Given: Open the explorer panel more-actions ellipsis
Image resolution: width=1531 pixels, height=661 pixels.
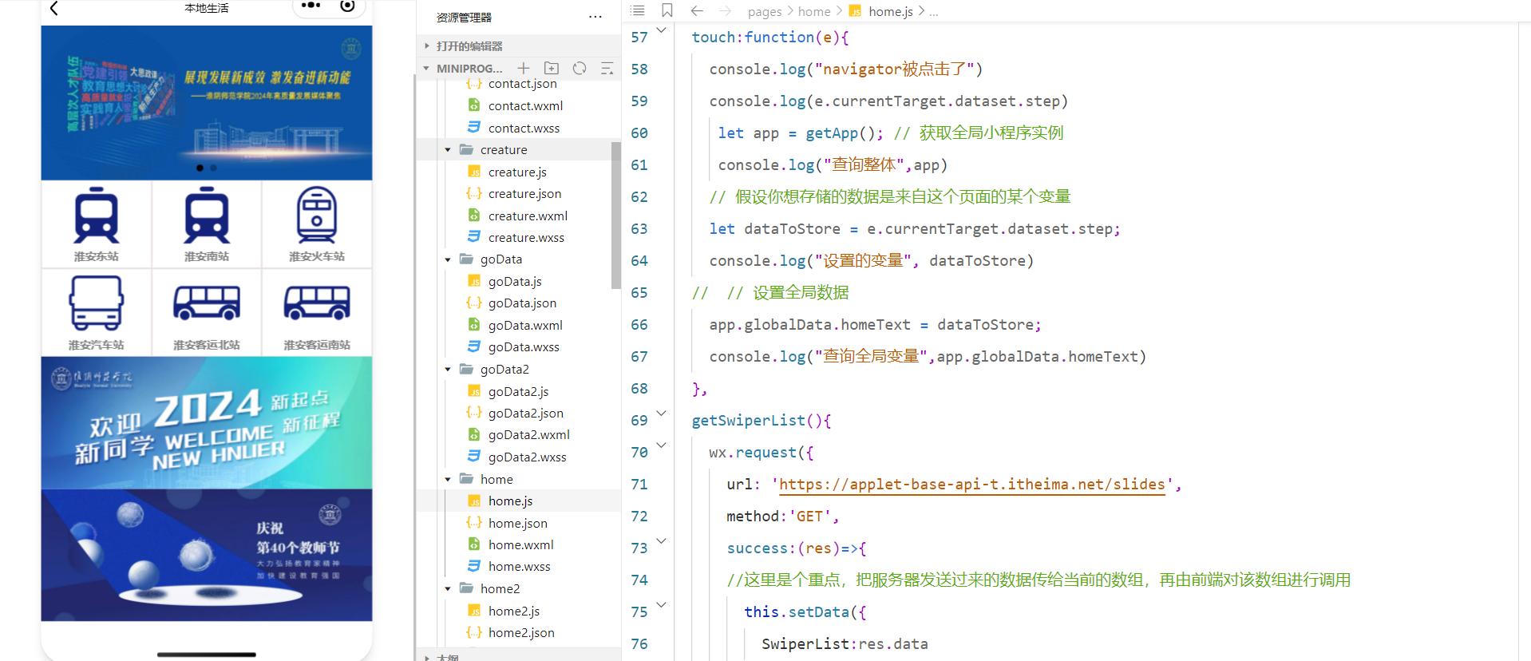Looking at the screenshot, I should [595, 17].
